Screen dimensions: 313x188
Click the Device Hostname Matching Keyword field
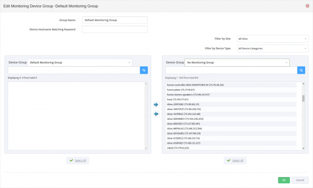click(115, 29)
